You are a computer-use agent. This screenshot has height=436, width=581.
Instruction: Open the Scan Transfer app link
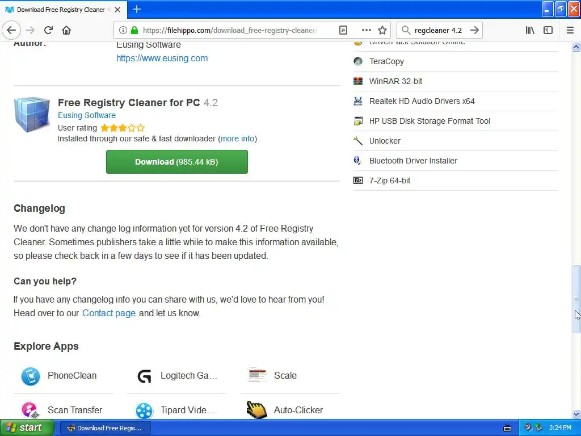tap(75, 410)
